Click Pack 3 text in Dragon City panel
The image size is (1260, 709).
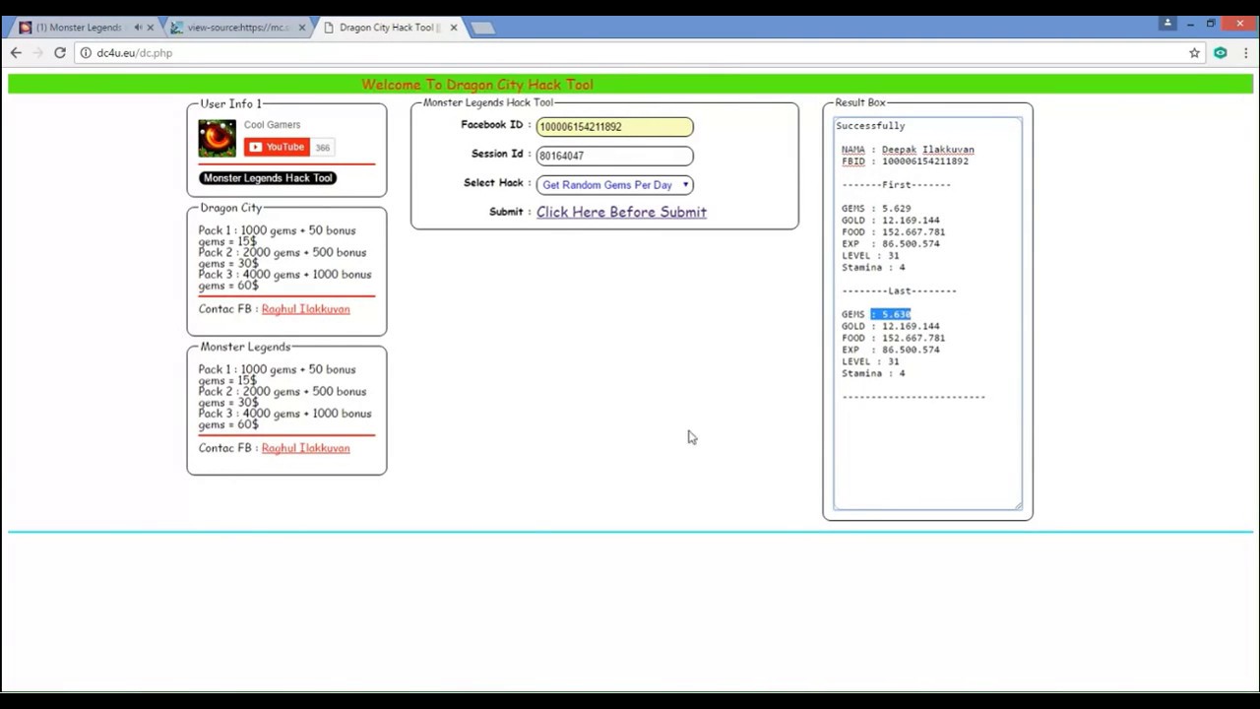coord(284,280)
